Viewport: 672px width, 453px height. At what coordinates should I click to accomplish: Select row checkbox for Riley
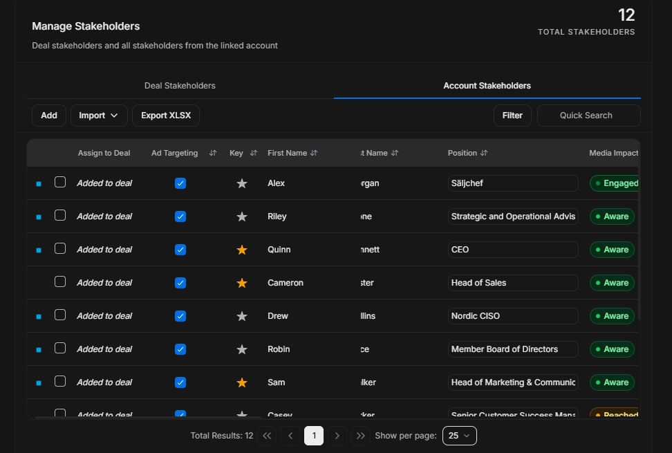tap(60, 215)
